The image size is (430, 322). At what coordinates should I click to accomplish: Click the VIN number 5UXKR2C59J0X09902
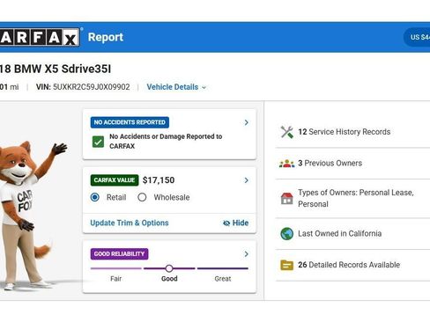click(92, 87)
